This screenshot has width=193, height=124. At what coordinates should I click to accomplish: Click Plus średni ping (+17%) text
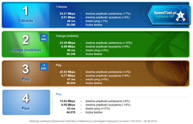click(x=98, y=109)
